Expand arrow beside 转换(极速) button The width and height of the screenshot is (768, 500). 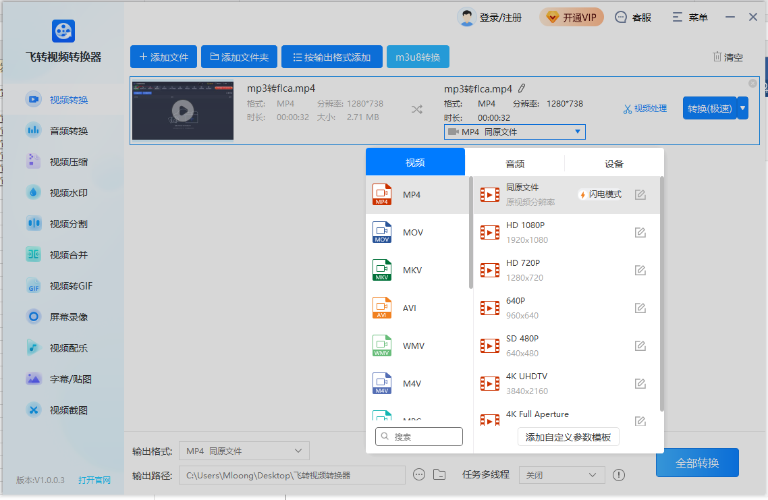point(743,108)
